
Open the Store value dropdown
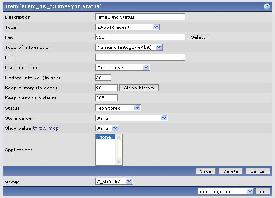point(132,118)
